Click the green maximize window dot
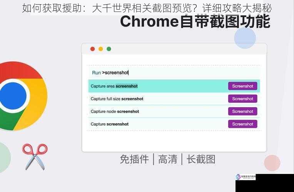The image size is (294, 192). click(109, 49)
